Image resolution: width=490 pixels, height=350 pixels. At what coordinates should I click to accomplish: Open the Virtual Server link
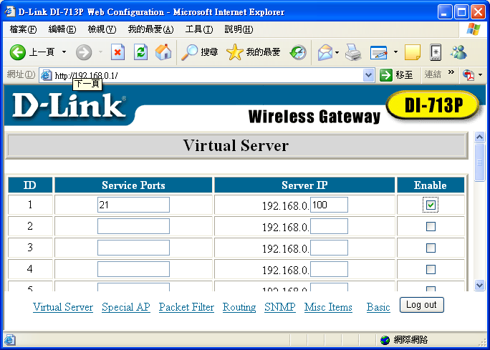pyautogui.click(x=63, y=307)
